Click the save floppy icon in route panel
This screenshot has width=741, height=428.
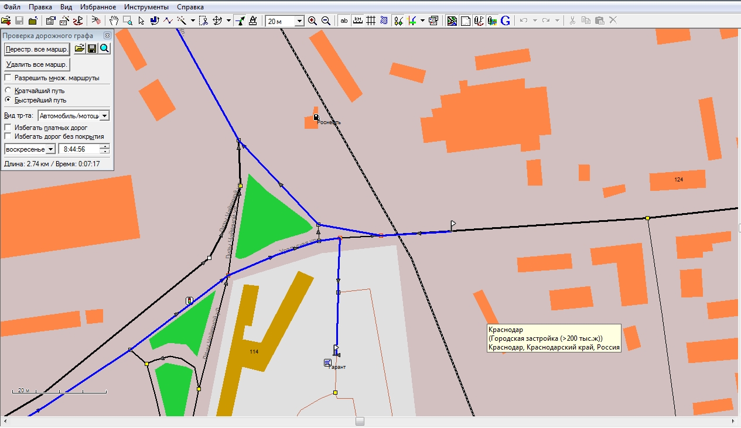pos(92,49)
